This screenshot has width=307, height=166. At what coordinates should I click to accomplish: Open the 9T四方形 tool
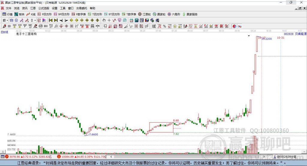point(112,14)
